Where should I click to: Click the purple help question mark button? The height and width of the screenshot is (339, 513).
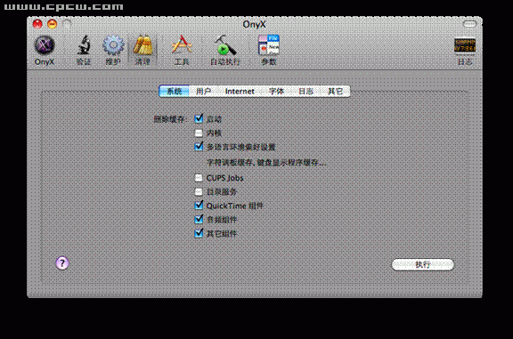pos(62,263)
